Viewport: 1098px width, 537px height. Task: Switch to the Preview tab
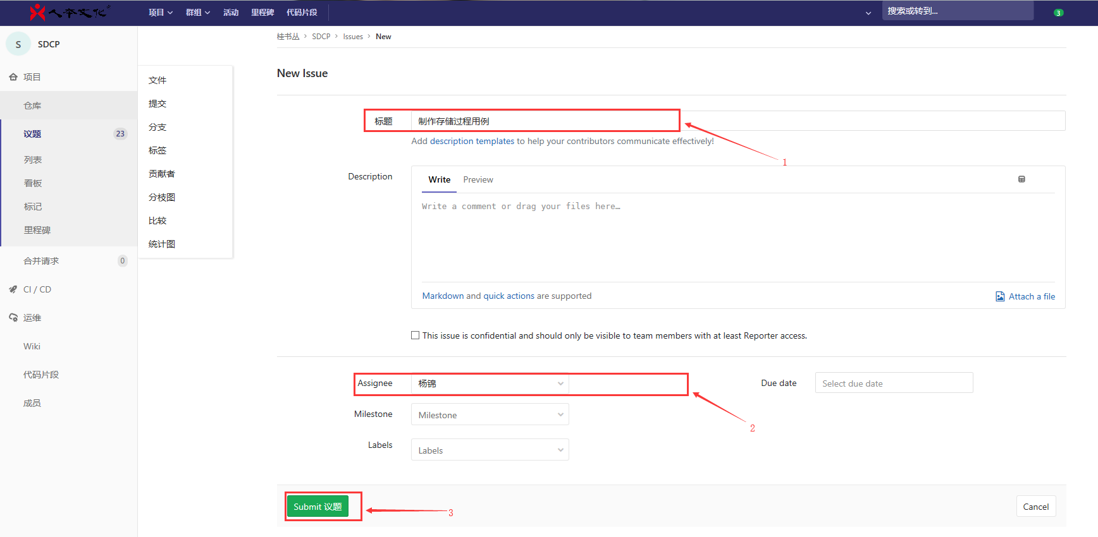click(478, 180)
